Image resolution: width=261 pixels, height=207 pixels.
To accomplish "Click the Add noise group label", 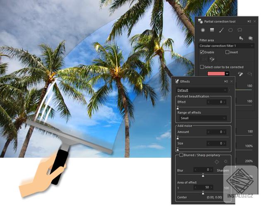I will pos(185,125).
